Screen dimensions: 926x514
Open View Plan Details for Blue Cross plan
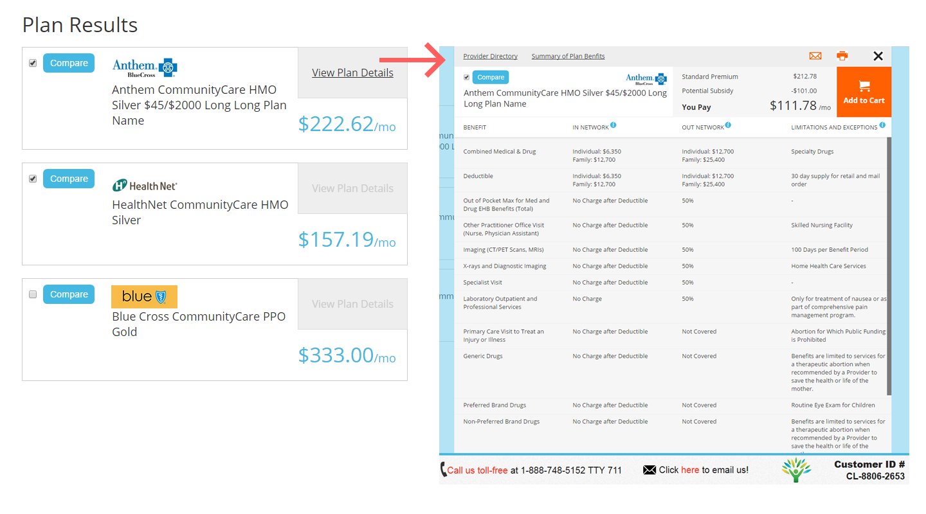[352, 304]
